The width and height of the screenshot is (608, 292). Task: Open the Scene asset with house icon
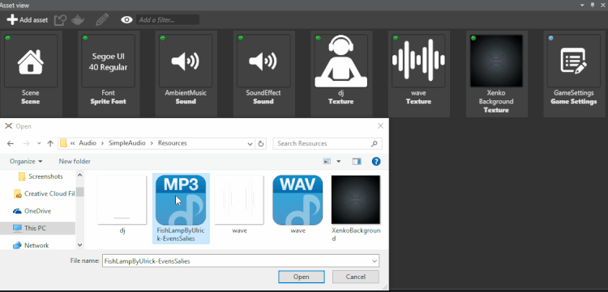[x=31, y=61]
